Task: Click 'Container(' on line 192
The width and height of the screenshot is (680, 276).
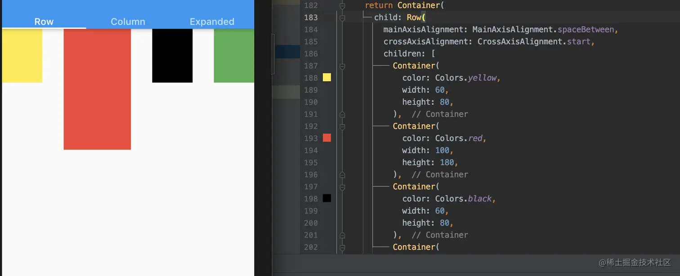Action: [x=416, y=126]
